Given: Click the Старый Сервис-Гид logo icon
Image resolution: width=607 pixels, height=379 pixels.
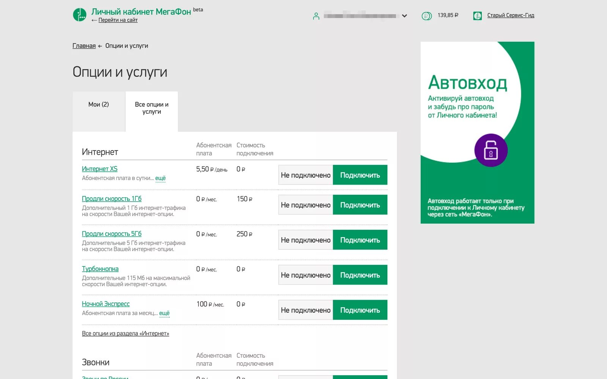Looking at the screenshot, I should 477,16.
